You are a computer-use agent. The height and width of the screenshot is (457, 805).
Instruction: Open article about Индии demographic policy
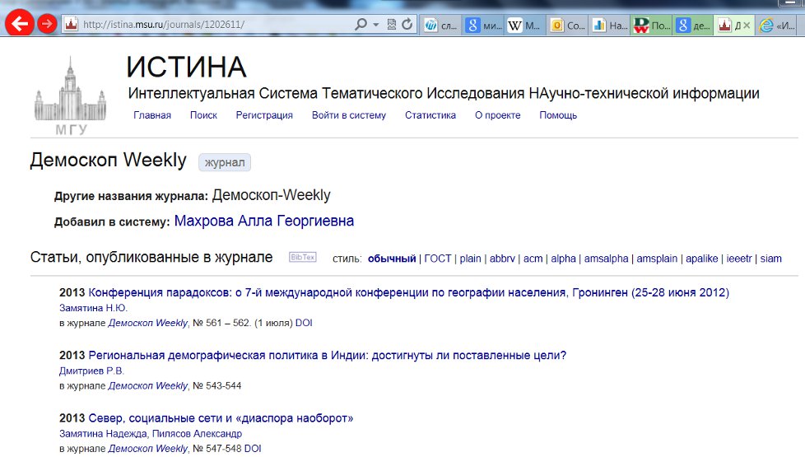(327, 356)
